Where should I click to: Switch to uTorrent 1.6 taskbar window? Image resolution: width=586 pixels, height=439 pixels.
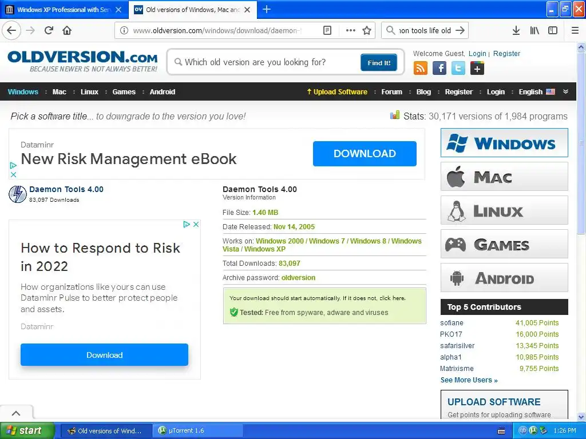(x=198, y=431)
